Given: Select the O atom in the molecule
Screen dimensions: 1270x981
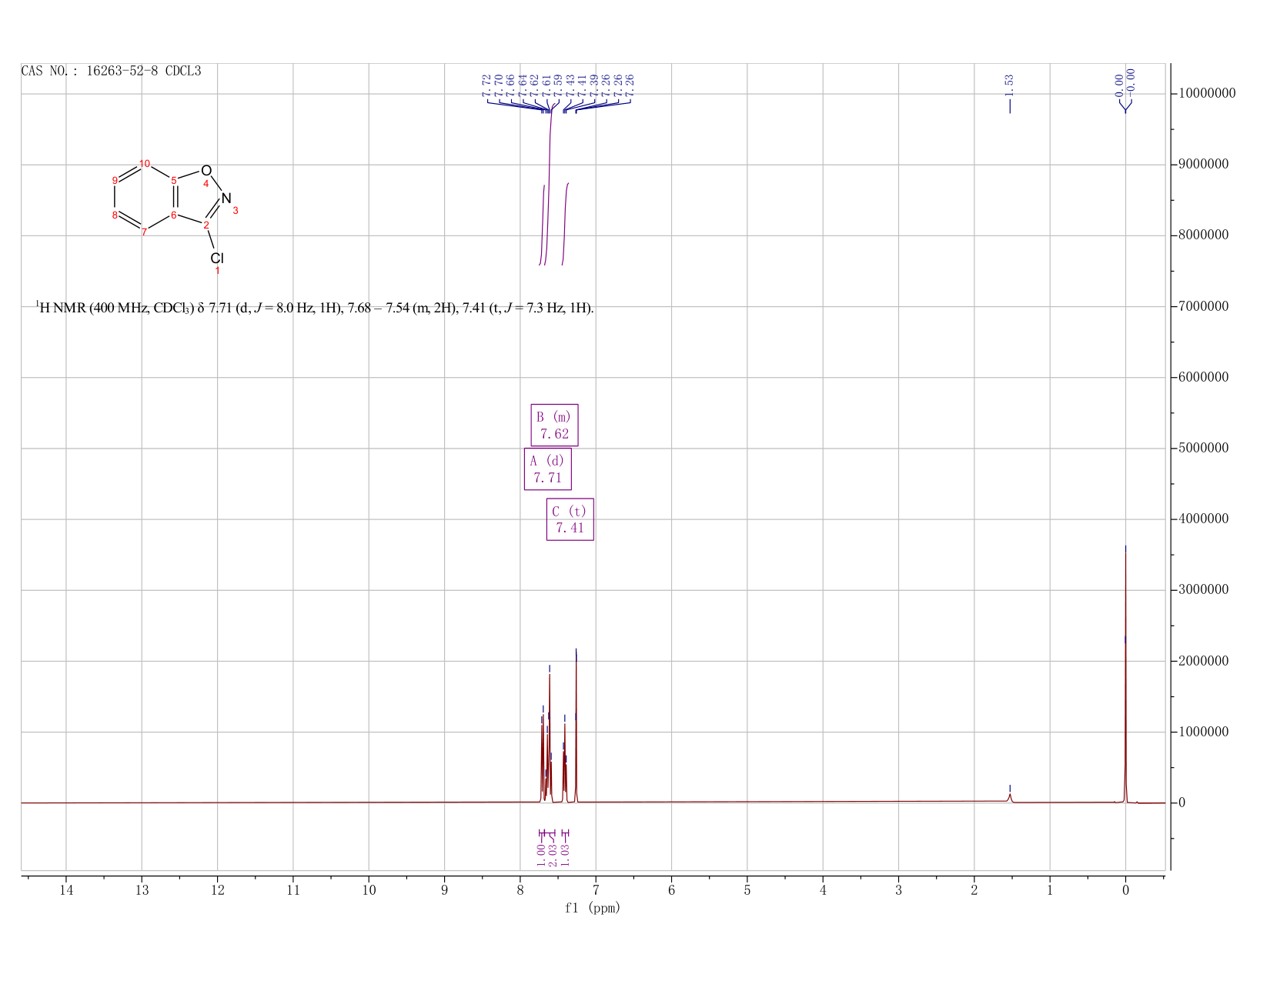Looking at the screenshot, I should [206, 170].
